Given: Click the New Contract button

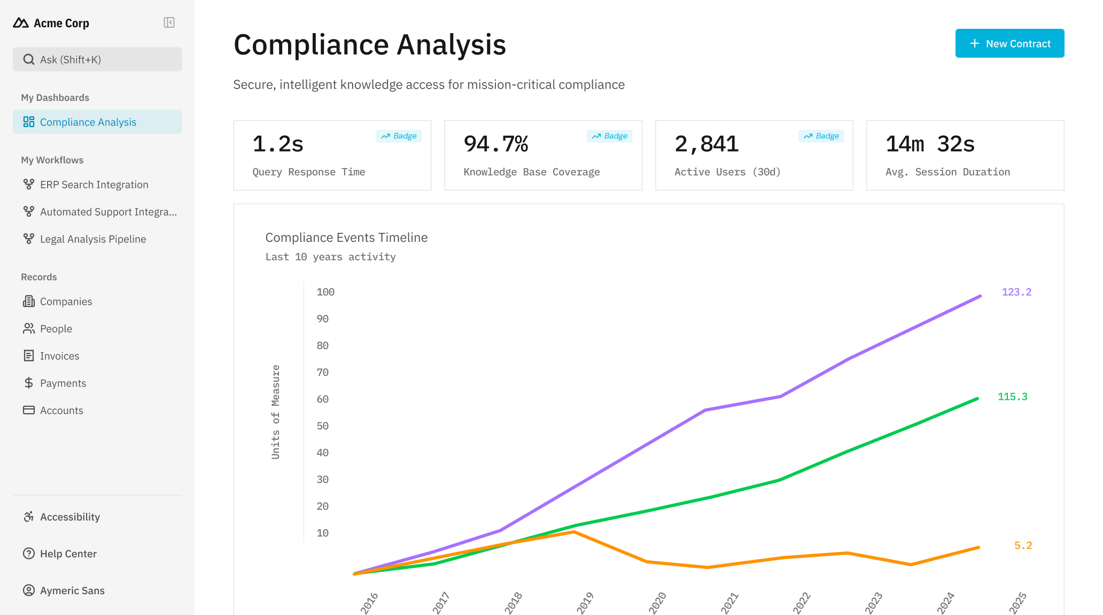Looking at the screenshot, I should [x=1009, y=44].
